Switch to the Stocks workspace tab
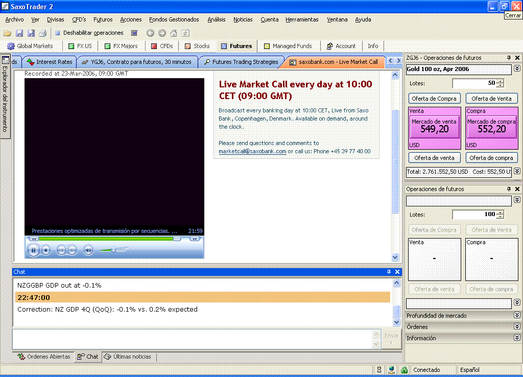This screenshot has width=523, height=377. click(198, 46)
